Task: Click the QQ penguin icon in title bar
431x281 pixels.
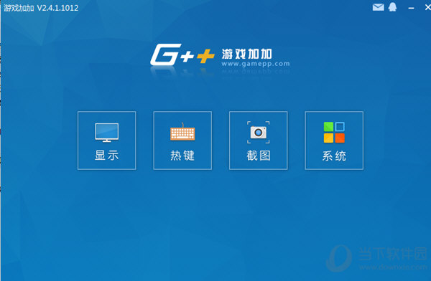Action: pyautogui.click(x=392, y=7)
